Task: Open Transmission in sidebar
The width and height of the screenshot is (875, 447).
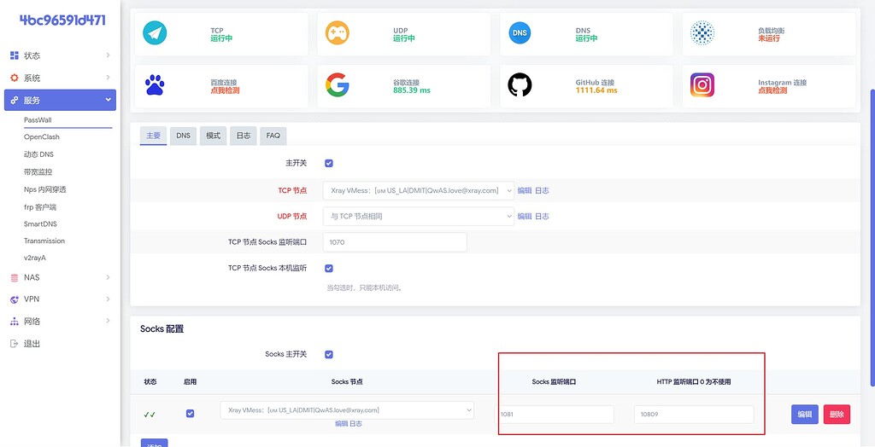Action: point(44,241)
